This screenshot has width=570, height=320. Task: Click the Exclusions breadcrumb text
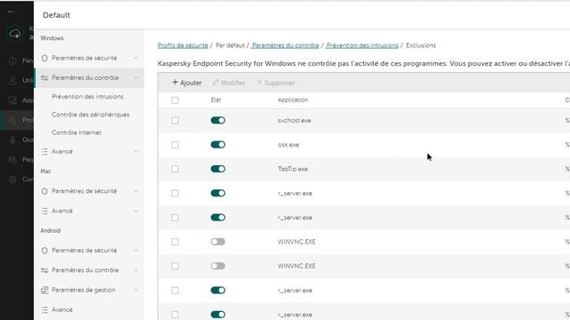coord(420,45)
